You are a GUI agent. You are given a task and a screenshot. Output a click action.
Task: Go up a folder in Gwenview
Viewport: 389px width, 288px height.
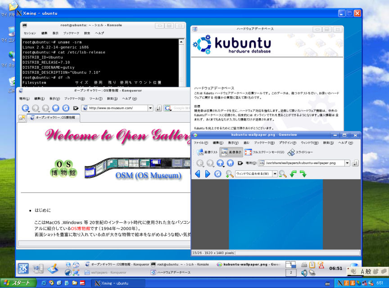click(220, 163)
